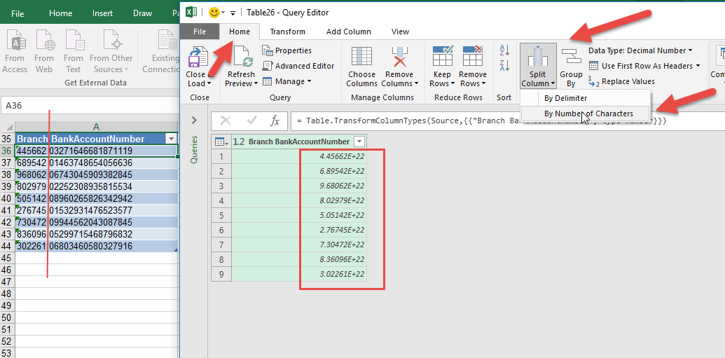This screenshot has height=358, width=725.
Task: Click the Remove Rows icon
Action: click(x=473, y=56)
